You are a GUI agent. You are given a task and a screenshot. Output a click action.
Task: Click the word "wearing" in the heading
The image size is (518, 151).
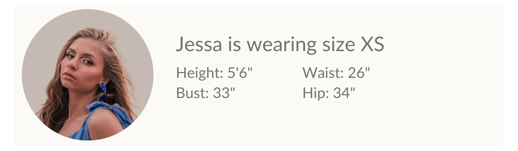(282, 45)
